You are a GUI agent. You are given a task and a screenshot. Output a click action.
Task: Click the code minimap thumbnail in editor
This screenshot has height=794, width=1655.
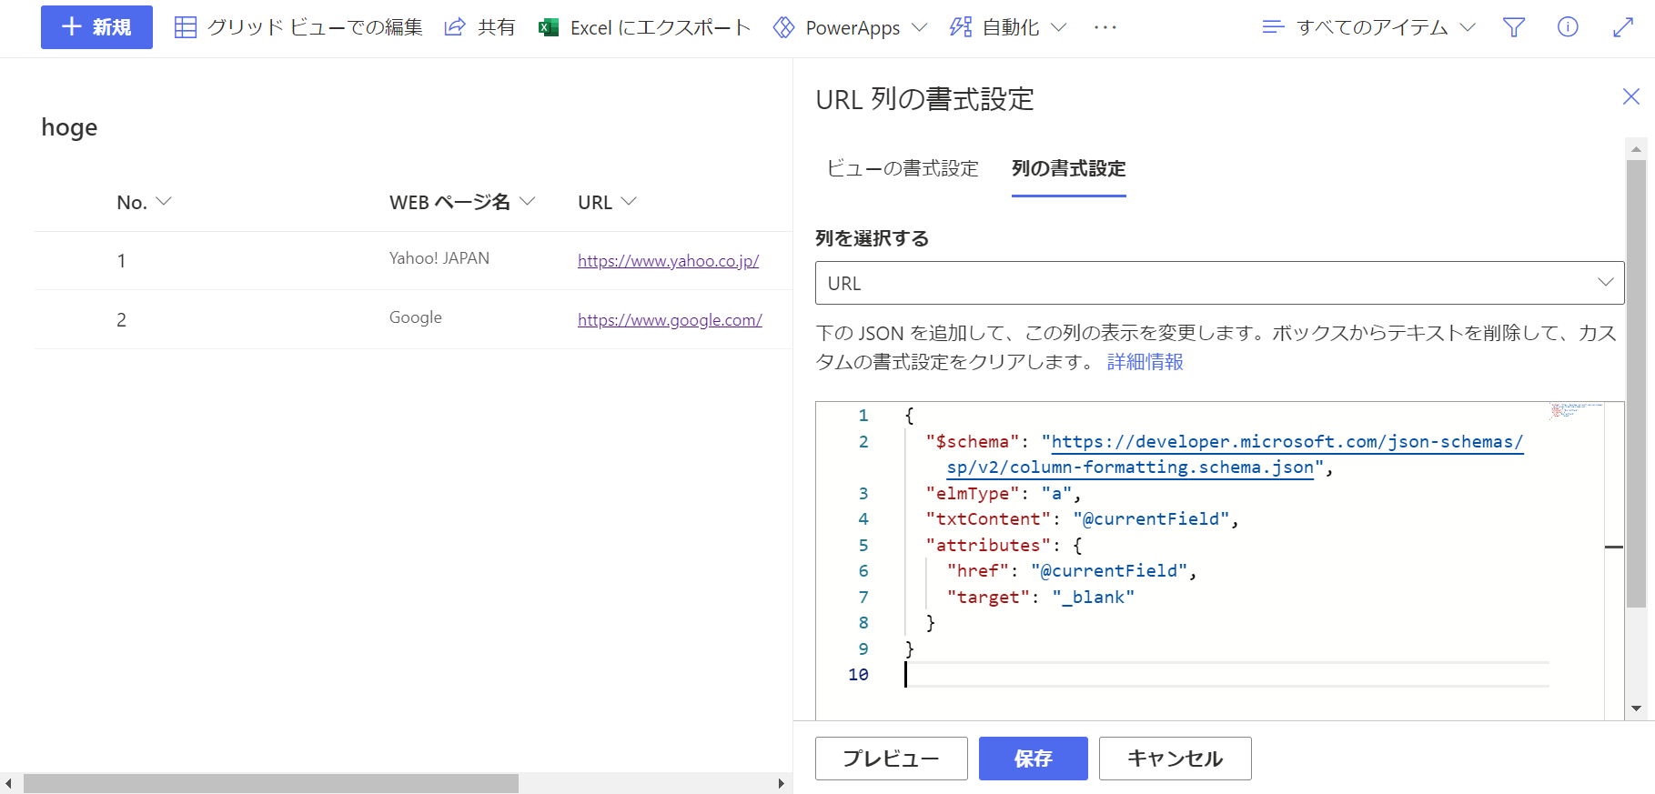1576,411
